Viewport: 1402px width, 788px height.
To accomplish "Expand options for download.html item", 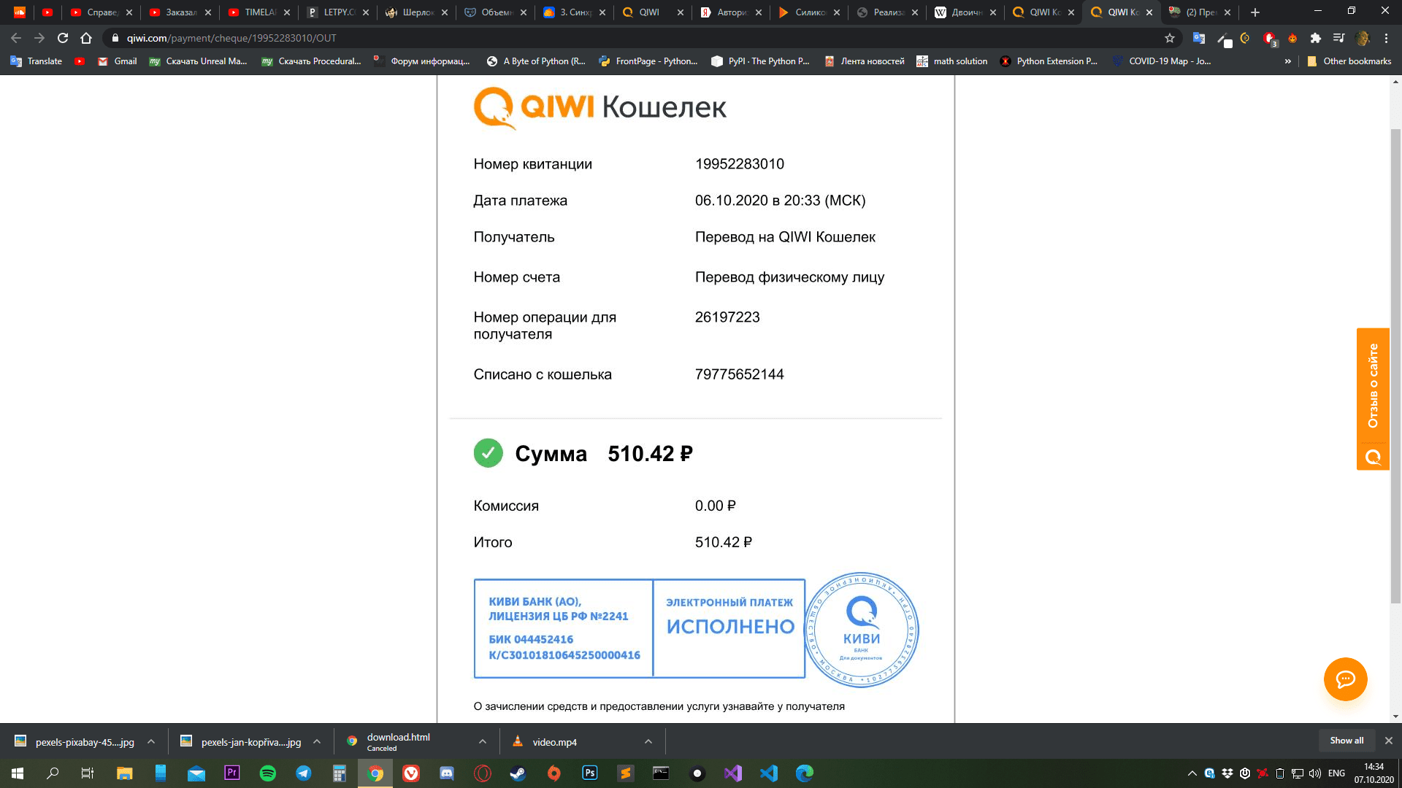I will pyautogui.click(x=483, y=741).
